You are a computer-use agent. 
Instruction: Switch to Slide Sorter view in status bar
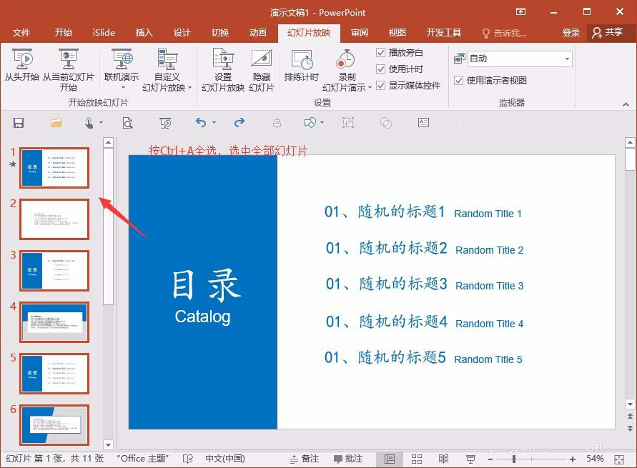417,459
